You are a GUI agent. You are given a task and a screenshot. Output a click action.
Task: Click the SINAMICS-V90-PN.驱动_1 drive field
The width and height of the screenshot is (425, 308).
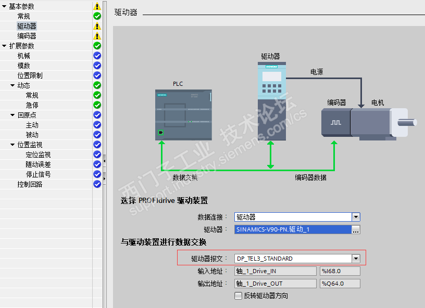(x=293, y=229)
